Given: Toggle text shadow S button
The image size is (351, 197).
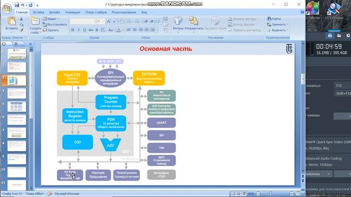Looking at the screenshot, I should coord(97,30).
